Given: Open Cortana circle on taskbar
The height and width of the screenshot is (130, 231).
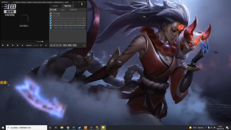Looking at the screenshot, I should (50, 128).
